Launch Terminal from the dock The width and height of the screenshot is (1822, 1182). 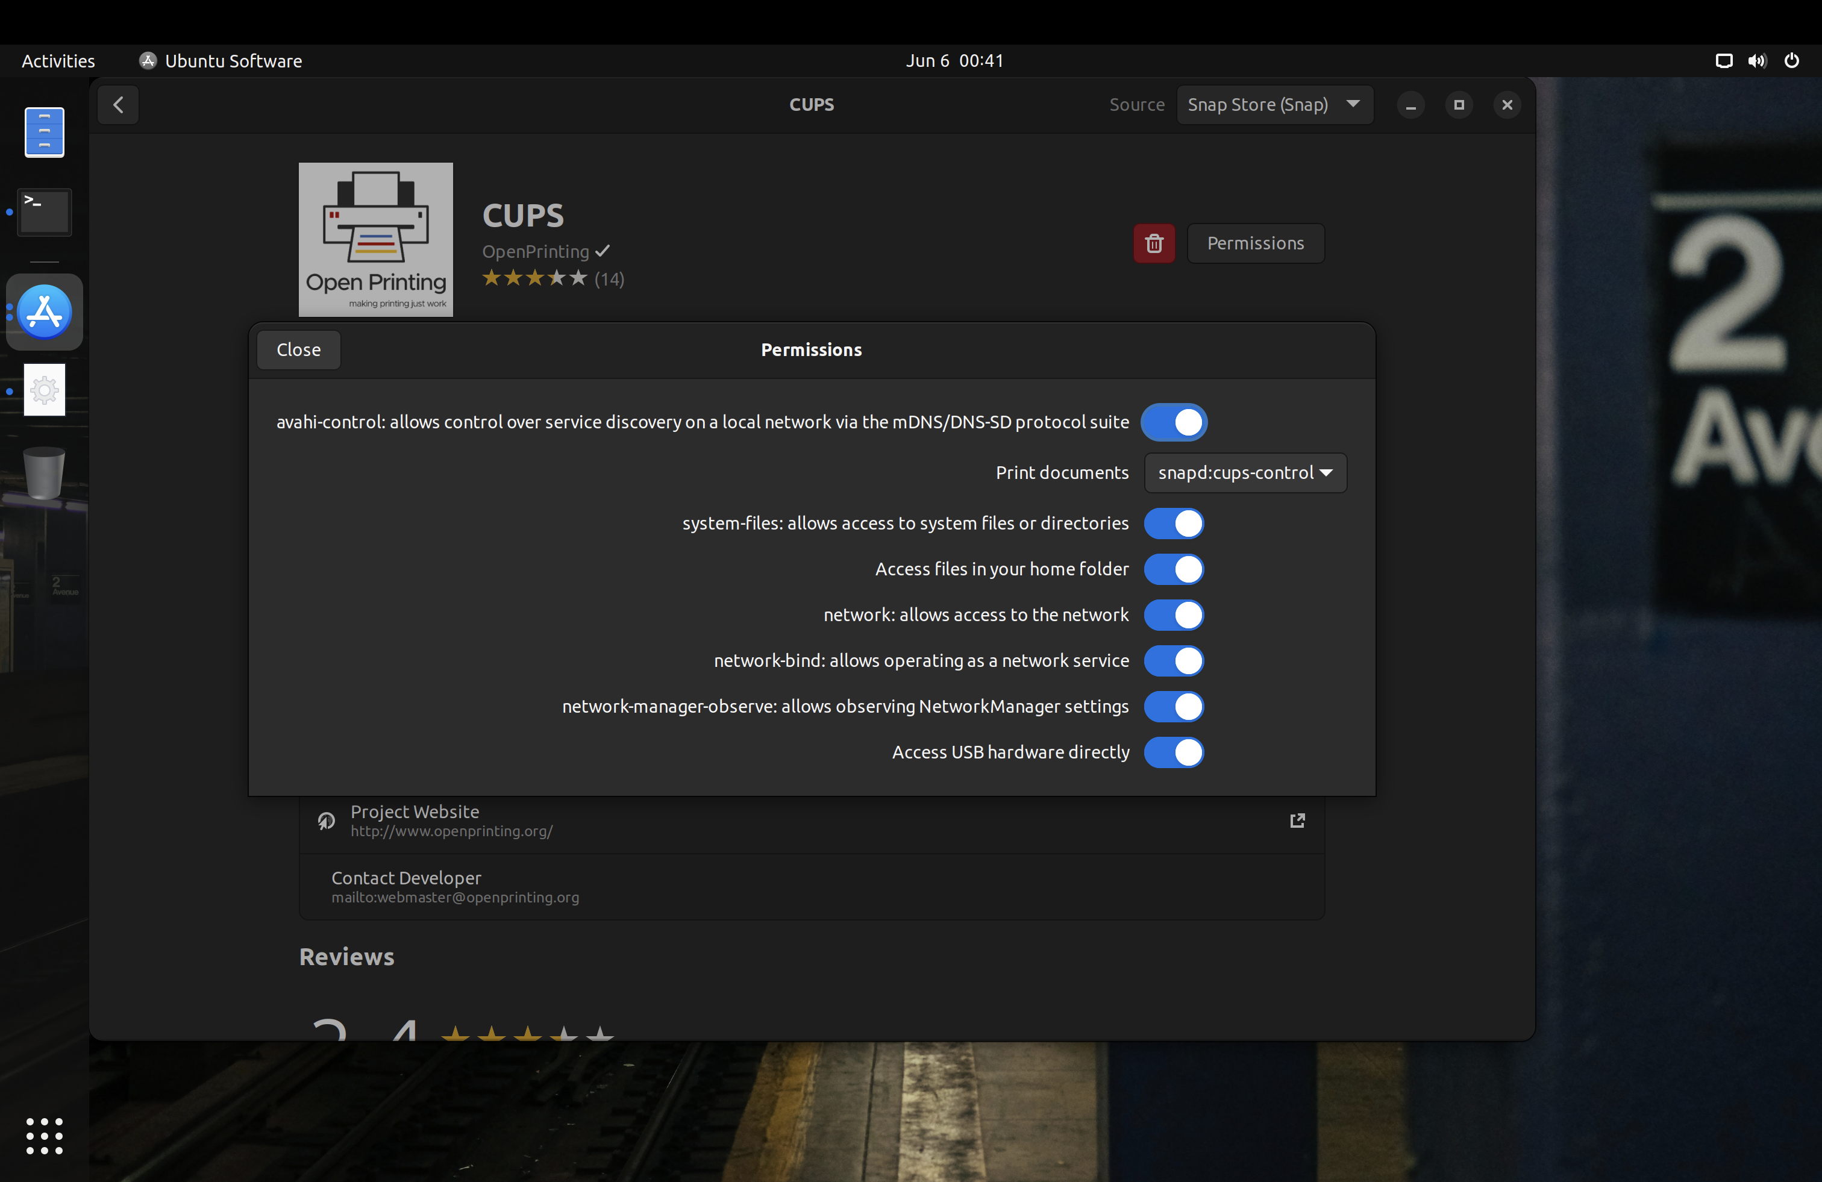[45, 212]
